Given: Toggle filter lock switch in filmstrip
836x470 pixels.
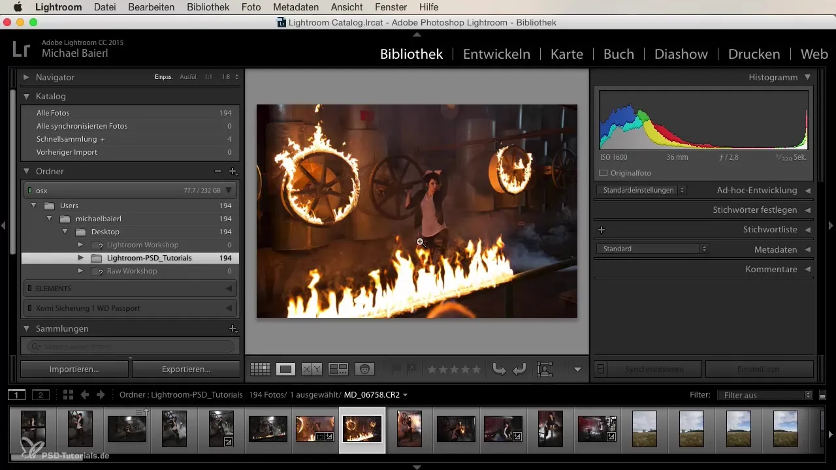Looking at the screenshot, I should [x=822, y=395].
